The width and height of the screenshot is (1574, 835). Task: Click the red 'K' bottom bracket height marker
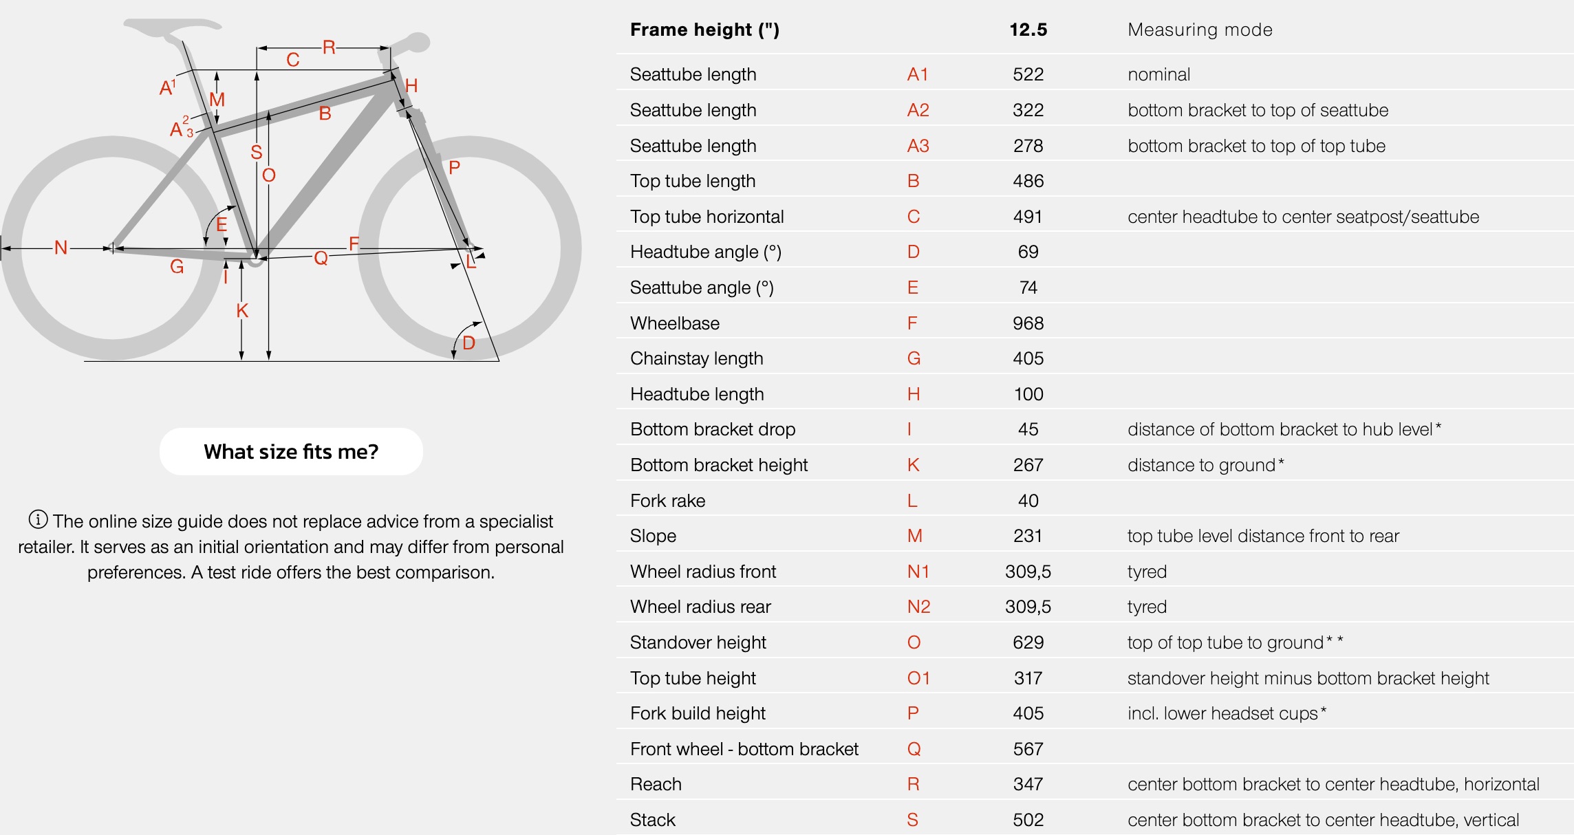click(x=241, y=310)
